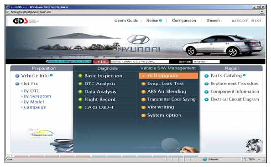Click the Go to hmaservice.com logo
This screenshot has height=167, width=271.
[42, 133]
